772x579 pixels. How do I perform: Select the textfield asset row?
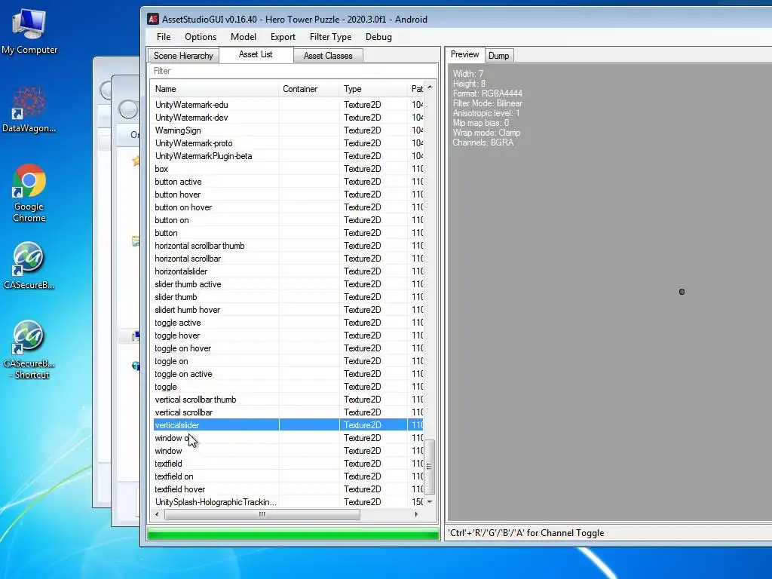288,463
